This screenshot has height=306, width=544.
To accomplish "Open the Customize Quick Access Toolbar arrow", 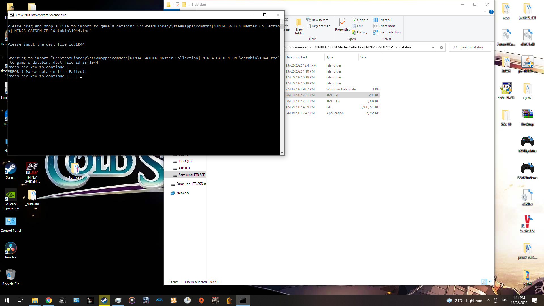I will 189,5.
